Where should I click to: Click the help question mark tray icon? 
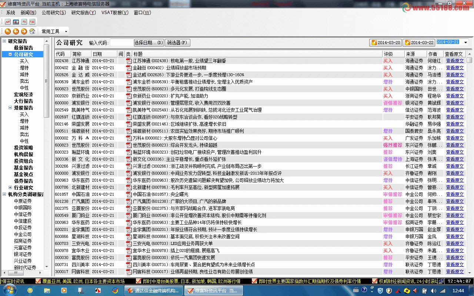[x=364, y=290]
